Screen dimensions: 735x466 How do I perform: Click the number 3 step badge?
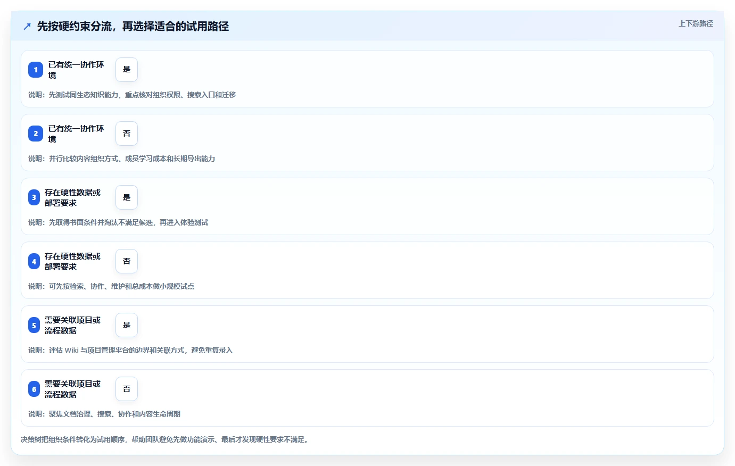pos(34,197)
